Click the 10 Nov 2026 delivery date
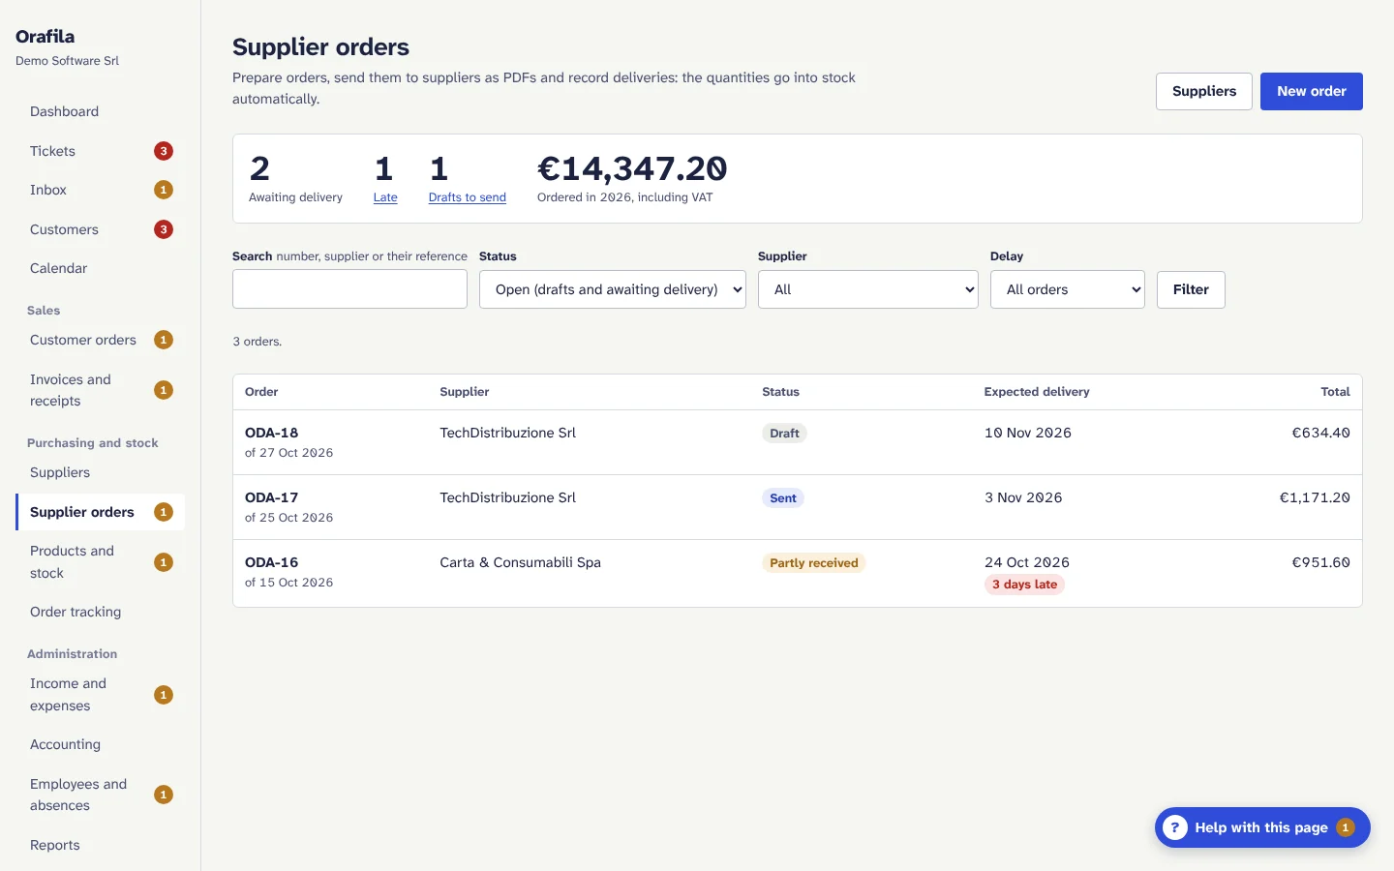The width and height of the screenshot is (1394, 871). [1027, 433]
